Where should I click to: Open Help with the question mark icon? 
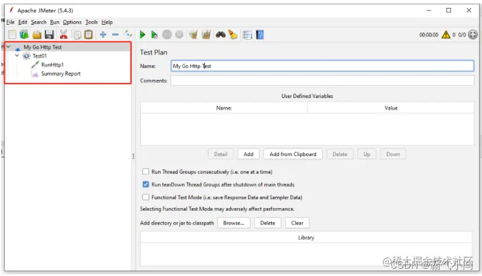tap(259, 34)
